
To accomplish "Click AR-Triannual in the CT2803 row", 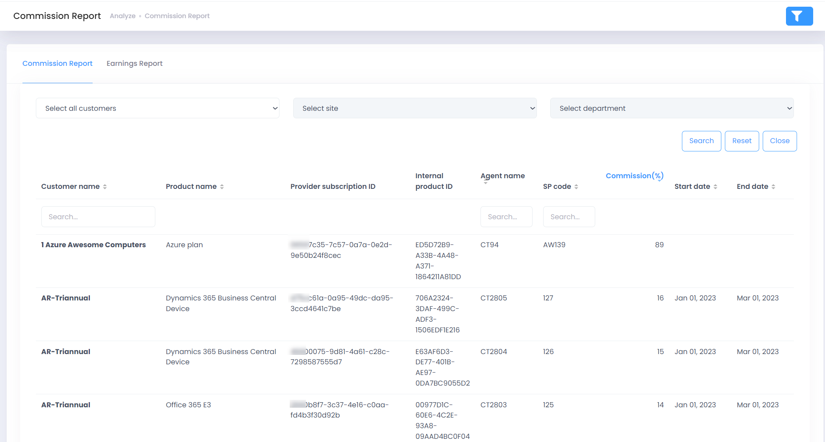I will (66, 405).
